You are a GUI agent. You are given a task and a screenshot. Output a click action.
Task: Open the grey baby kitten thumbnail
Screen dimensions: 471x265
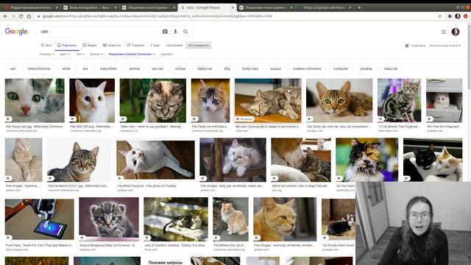tap(109, 219)
